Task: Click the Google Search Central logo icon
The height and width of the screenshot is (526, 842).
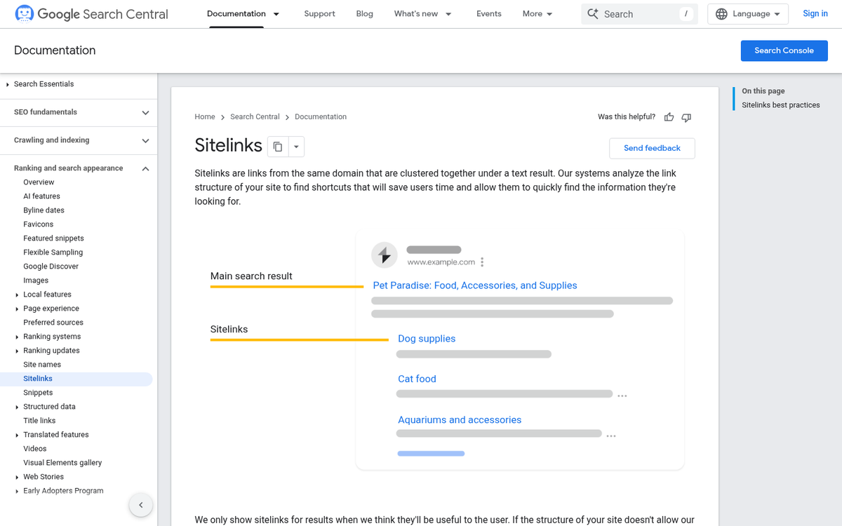Action: point(22,13)
